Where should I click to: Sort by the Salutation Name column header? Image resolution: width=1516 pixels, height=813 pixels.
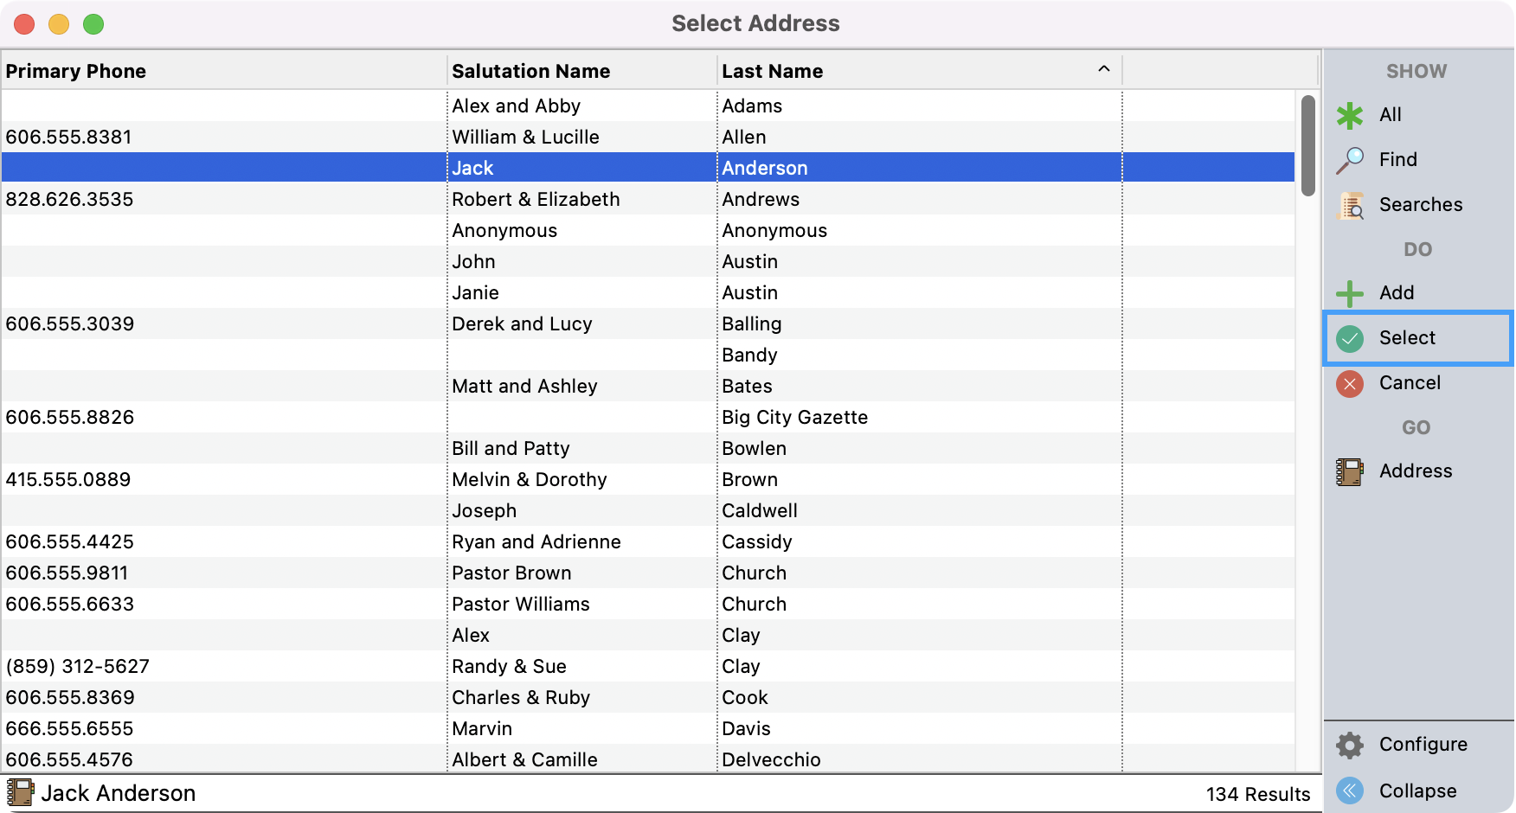click(530, 71)
